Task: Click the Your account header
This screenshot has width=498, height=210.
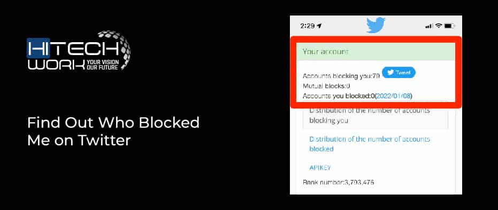Action: point(376,52)
